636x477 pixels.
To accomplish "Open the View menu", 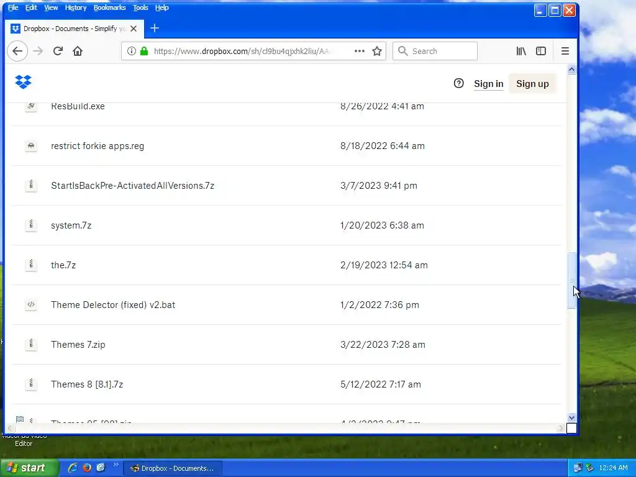I will click(x=51, y=7).
